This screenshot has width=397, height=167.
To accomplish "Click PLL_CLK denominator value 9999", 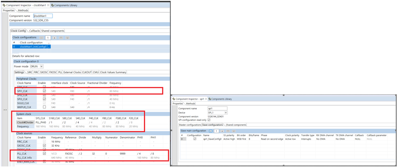I will (x=123, y=153).
